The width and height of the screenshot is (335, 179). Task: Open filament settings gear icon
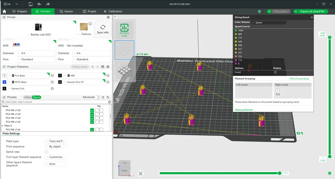click(x=108, y=67)
